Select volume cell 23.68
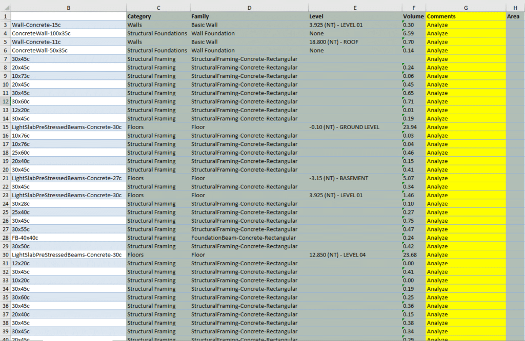Screen dimensions: 525x341 click(x=414, y=255)
